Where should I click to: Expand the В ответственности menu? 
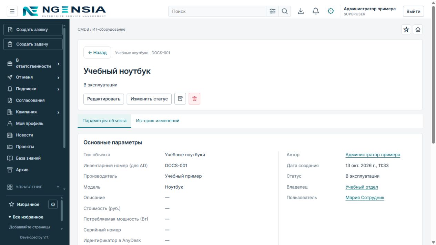(x=33, y=63)
